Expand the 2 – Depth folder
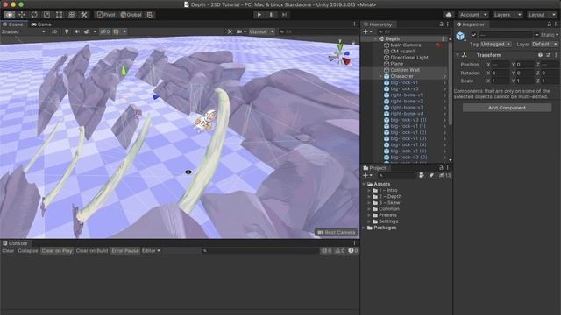561x315 pixels. click(x=369, y=196)
